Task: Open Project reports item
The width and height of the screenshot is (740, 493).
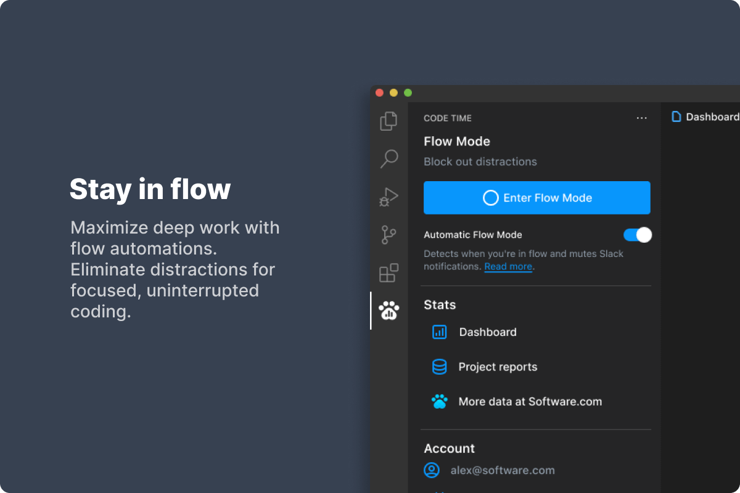Action: (498, 367)
